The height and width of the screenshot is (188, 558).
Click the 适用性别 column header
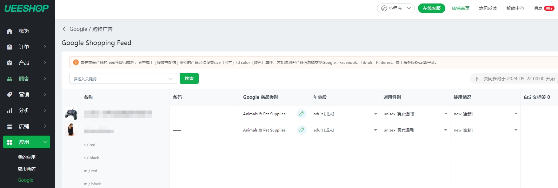click(x=392, y=97)
